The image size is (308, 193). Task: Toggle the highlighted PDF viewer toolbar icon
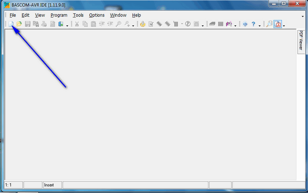(278, 24)
